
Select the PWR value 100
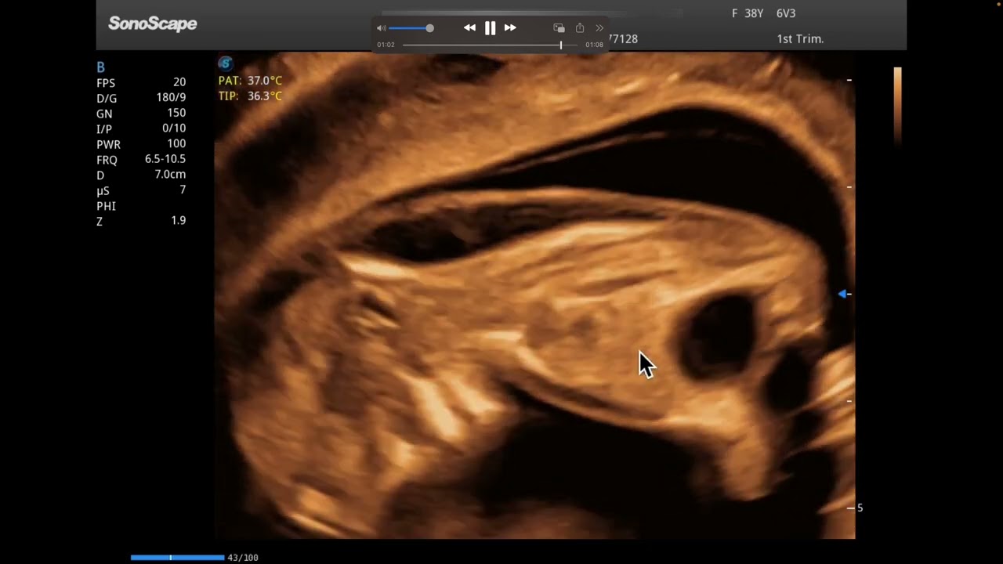[x=176, y=144]
